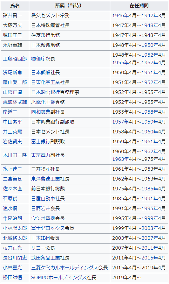Click the ウシオ電機 link

pos(43,218)
